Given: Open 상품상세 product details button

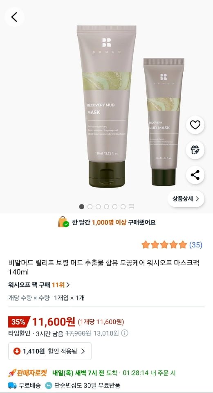Looking at the screenshot, I should coord(186,199).
